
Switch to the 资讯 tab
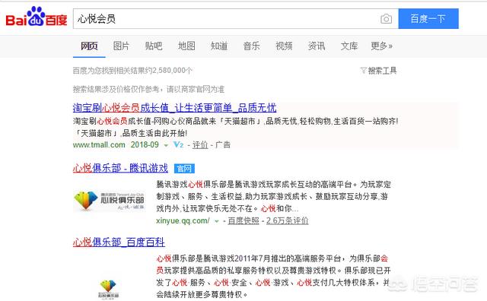point(317,46)
